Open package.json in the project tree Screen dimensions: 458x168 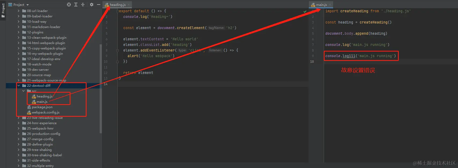click(x=42, y=107)
